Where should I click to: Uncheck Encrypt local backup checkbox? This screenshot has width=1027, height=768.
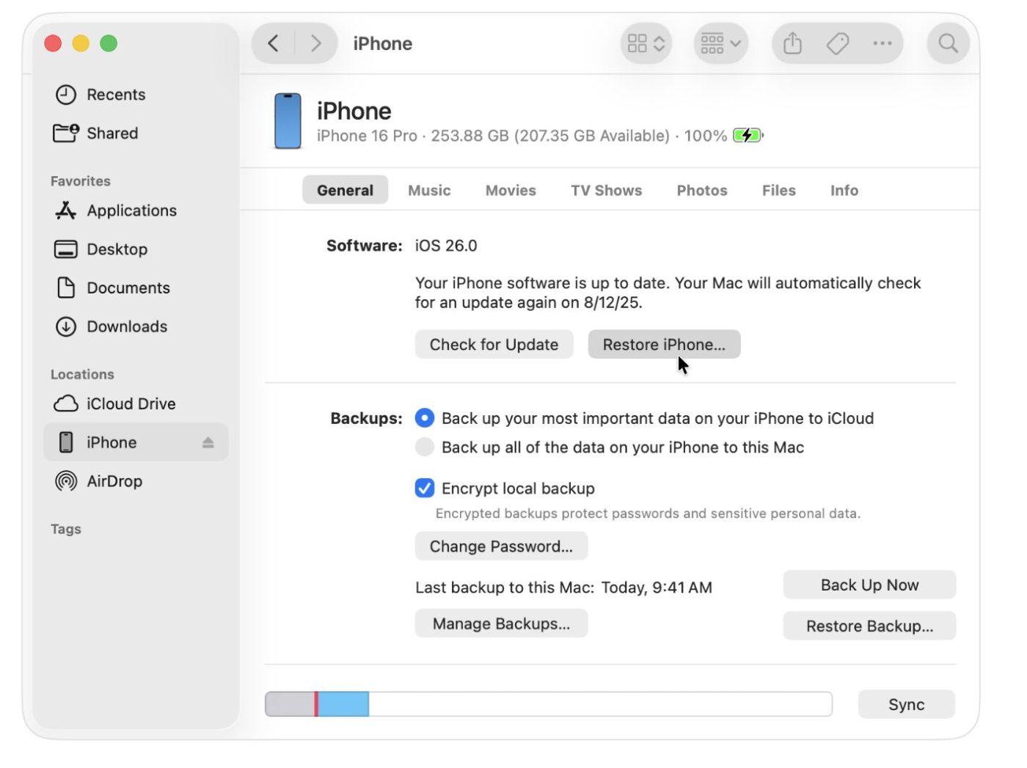[x=425, y=489]
